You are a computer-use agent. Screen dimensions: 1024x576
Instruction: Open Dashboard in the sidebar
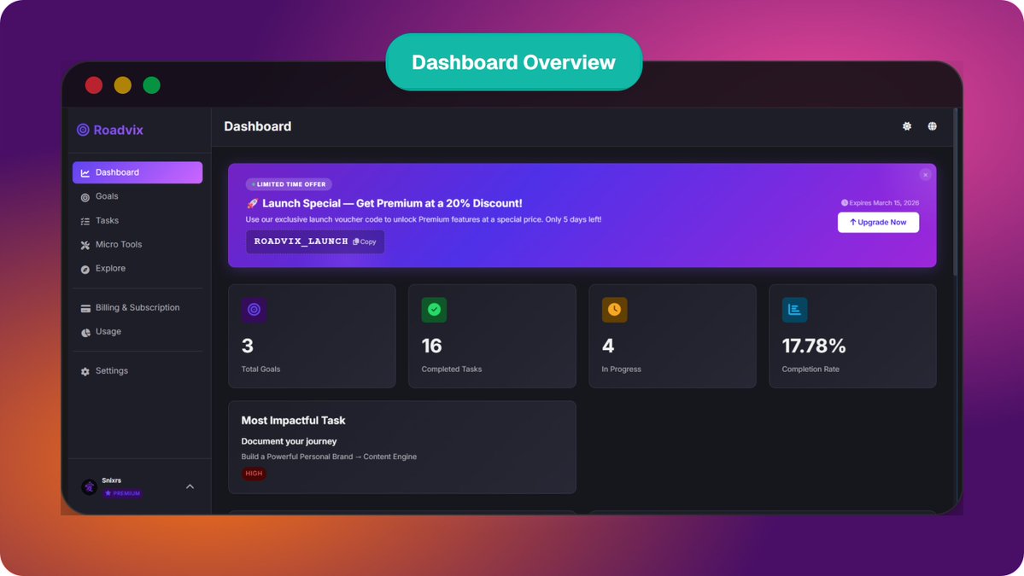pos(138,173)
